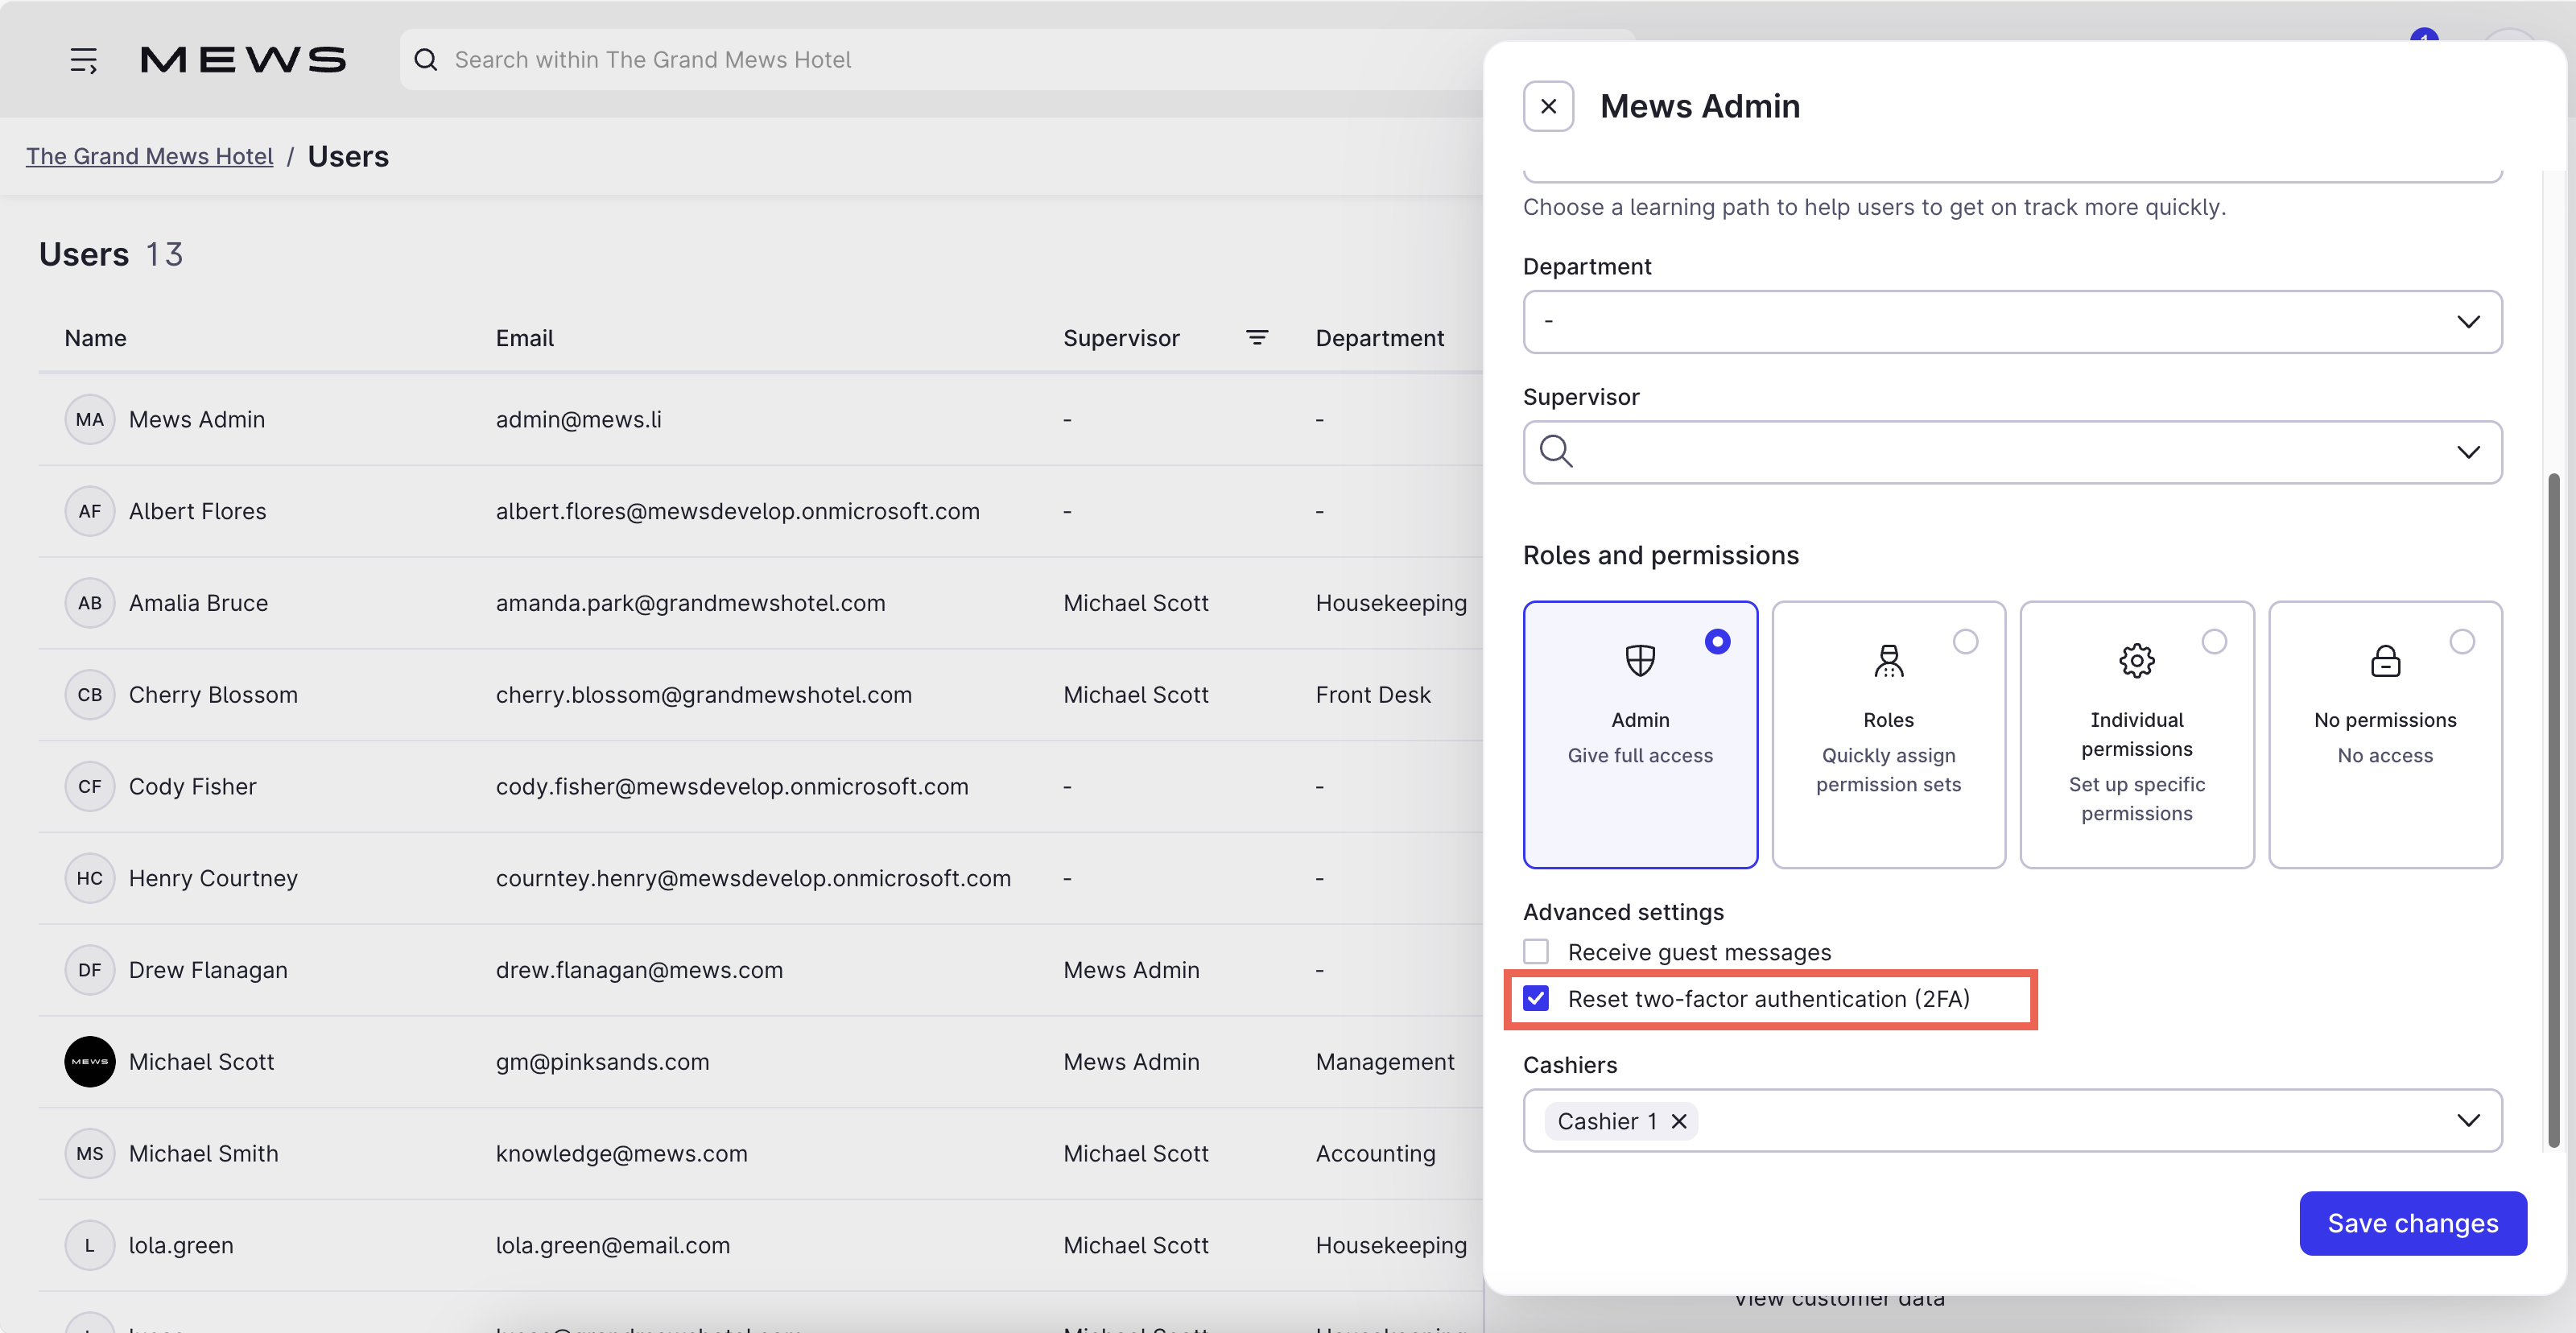Open Cherry Blossom user name
The height and width of the screenshot is (1333, 2576).
213,695
